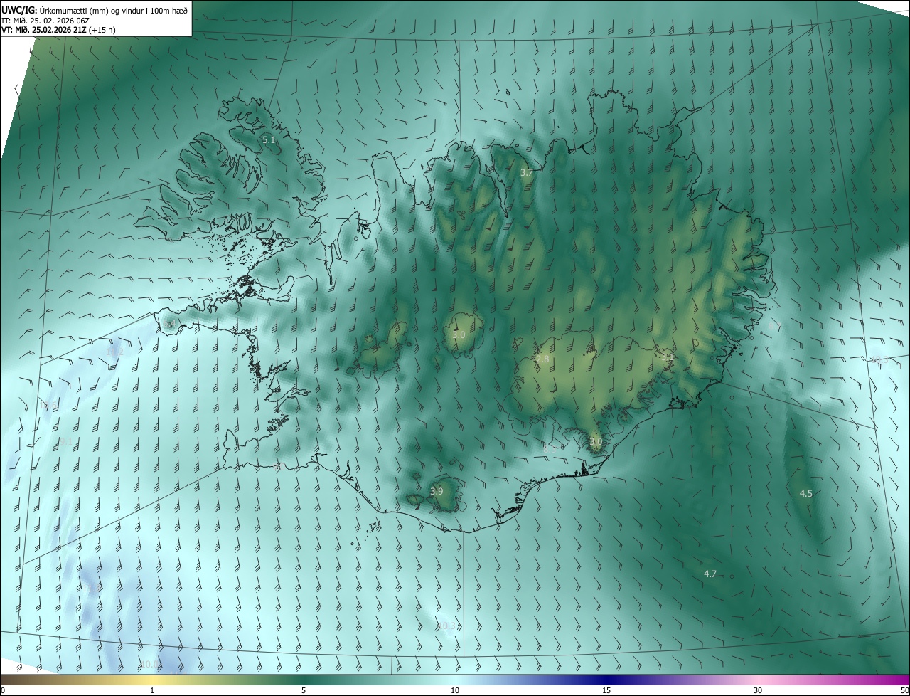The height and width of the screenshot is (696, 910).
Task: Click the VT valid time 21Z (+15 h)
Action: click(58, 30)
